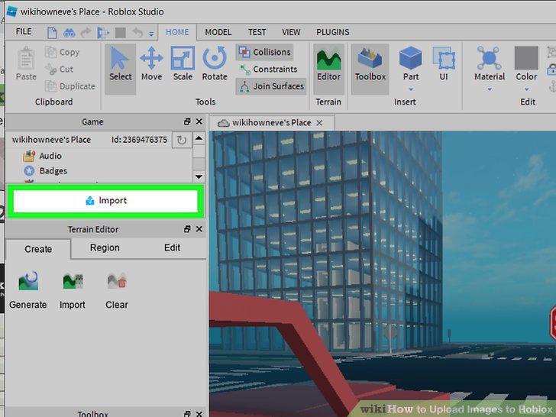Click the binoculars find icon
The height and width of the screenshot is (417, 556).
[x=69, y=33]
